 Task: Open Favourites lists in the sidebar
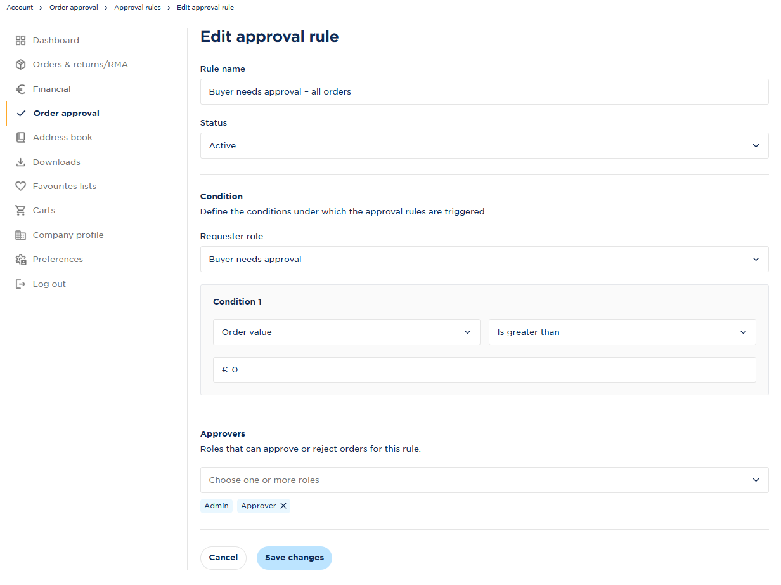[65, 187]
